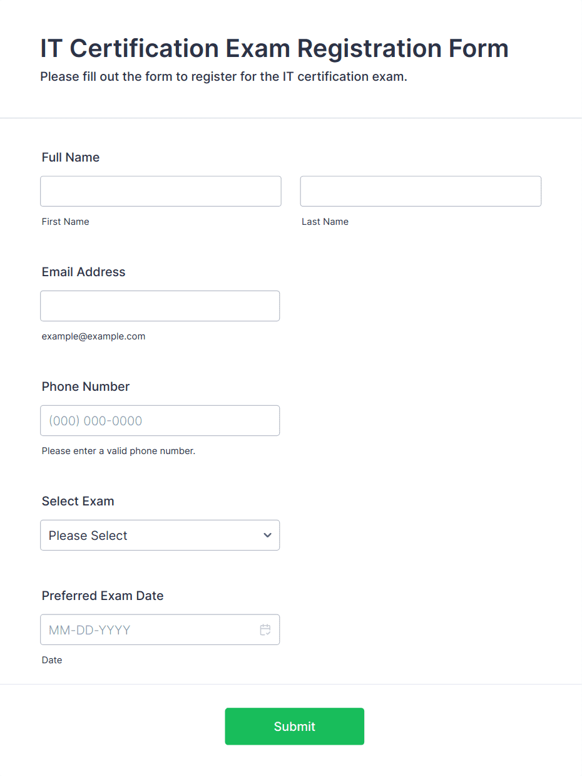Click the Full Name label
This screenshot has height=776, width=582.
coord(71,157)
